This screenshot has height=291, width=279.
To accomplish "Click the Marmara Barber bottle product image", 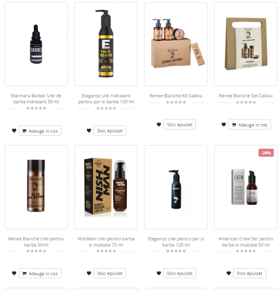I will click(x=36, y=44).
